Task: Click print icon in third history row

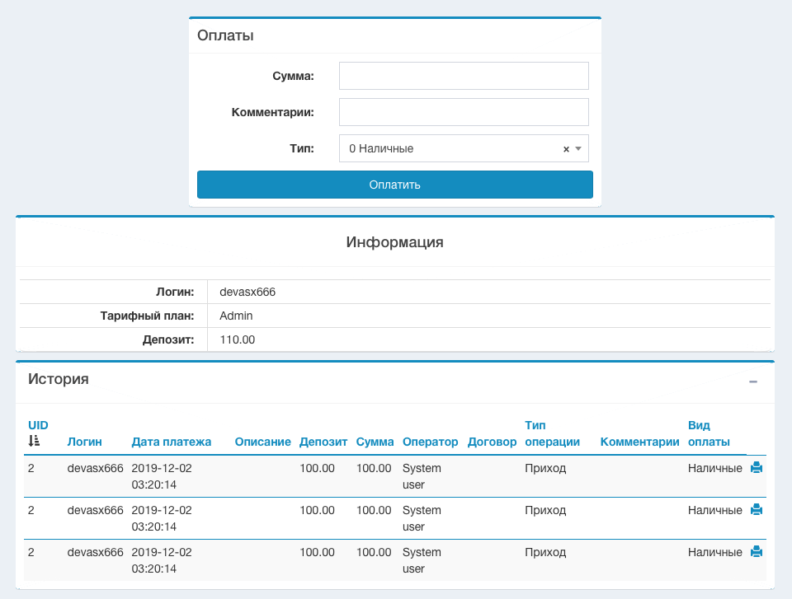Action: tap(756, 552)
